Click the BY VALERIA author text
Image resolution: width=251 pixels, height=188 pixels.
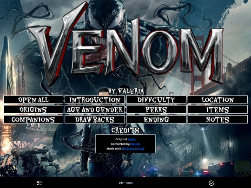click(x=126, y=91)
